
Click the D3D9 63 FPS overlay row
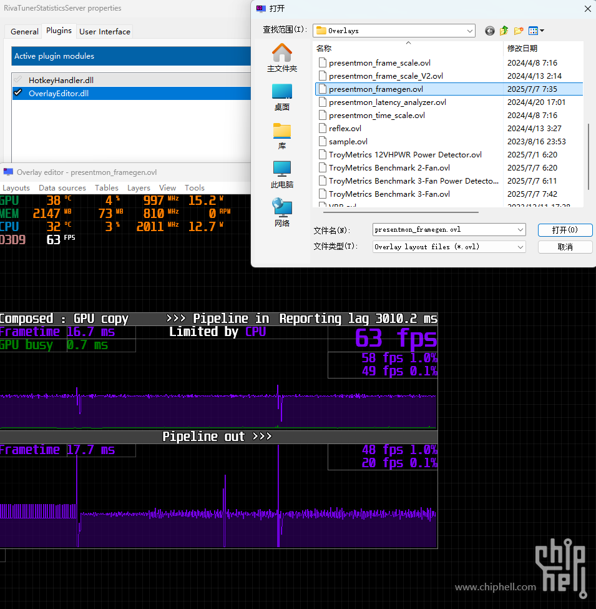(37, 240)
